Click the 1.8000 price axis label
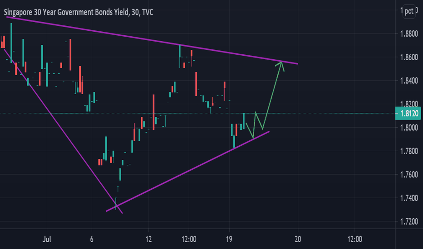This screenshot has width=423, height=249. click(x=409, y=128)
